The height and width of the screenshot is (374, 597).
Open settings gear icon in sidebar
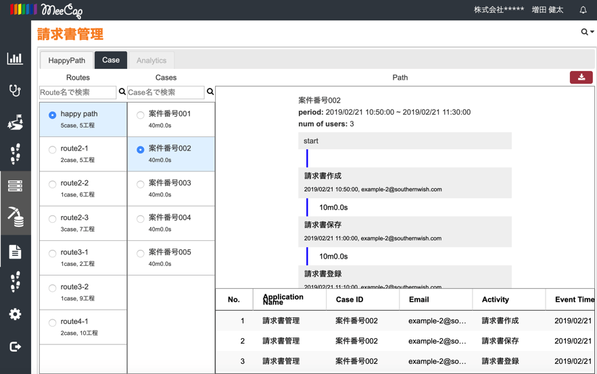15,314
